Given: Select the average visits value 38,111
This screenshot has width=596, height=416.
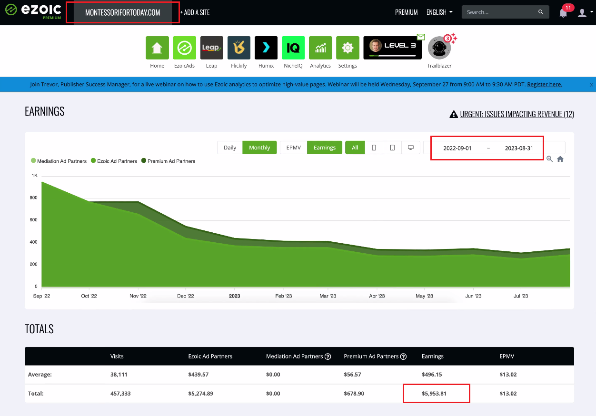Looking at the screenshot, I should [x=119, y=375].
